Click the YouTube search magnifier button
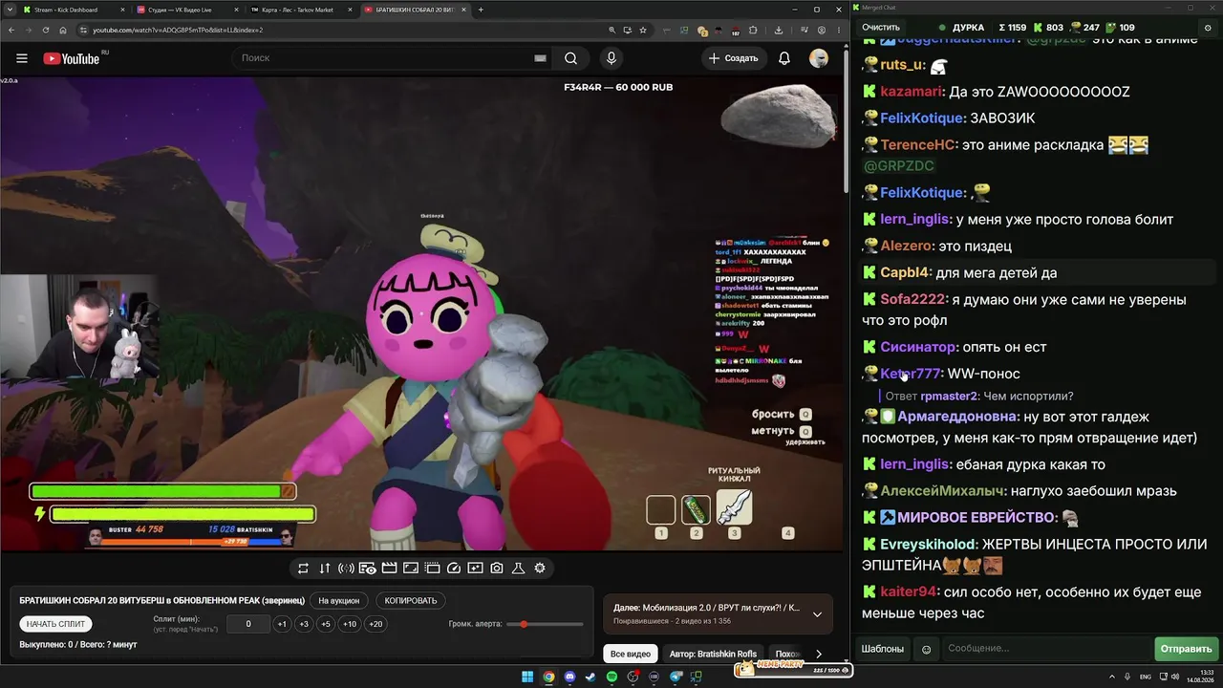1223x688 pixels. (x=570, y=58)
